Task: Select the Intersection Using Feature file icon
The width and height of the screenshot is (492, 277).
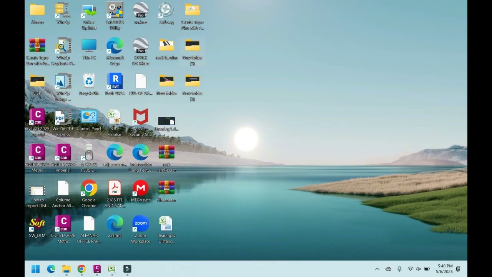Action: pos(141,159)
